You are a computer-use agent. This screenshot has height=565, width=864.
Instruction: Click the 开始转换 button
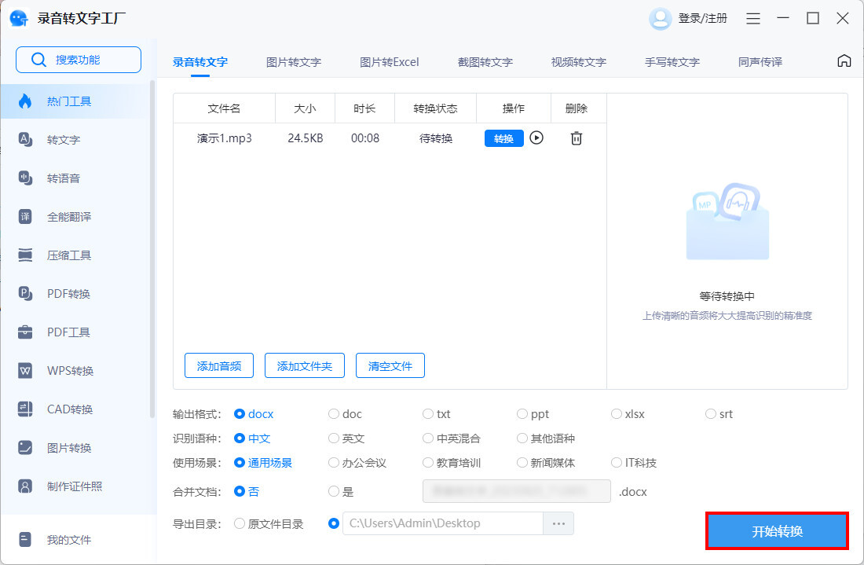tap(777, 531)
